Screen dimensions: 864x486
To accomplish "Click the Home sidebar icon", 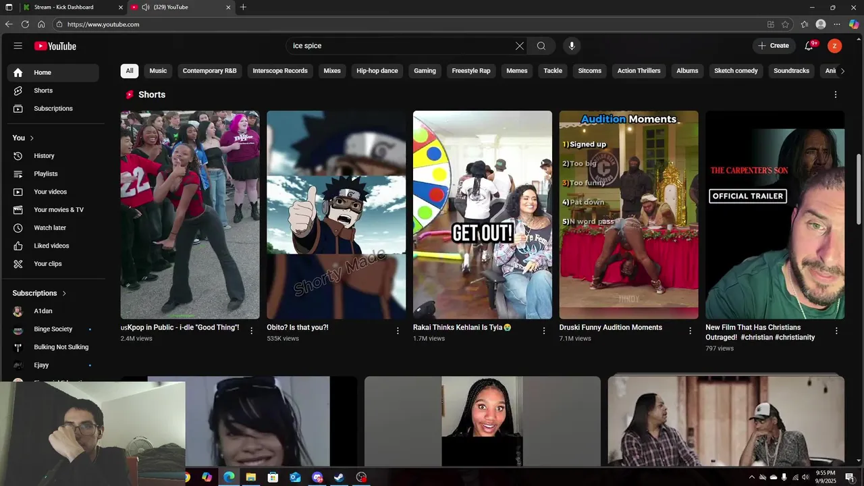I will pos(18,72).
